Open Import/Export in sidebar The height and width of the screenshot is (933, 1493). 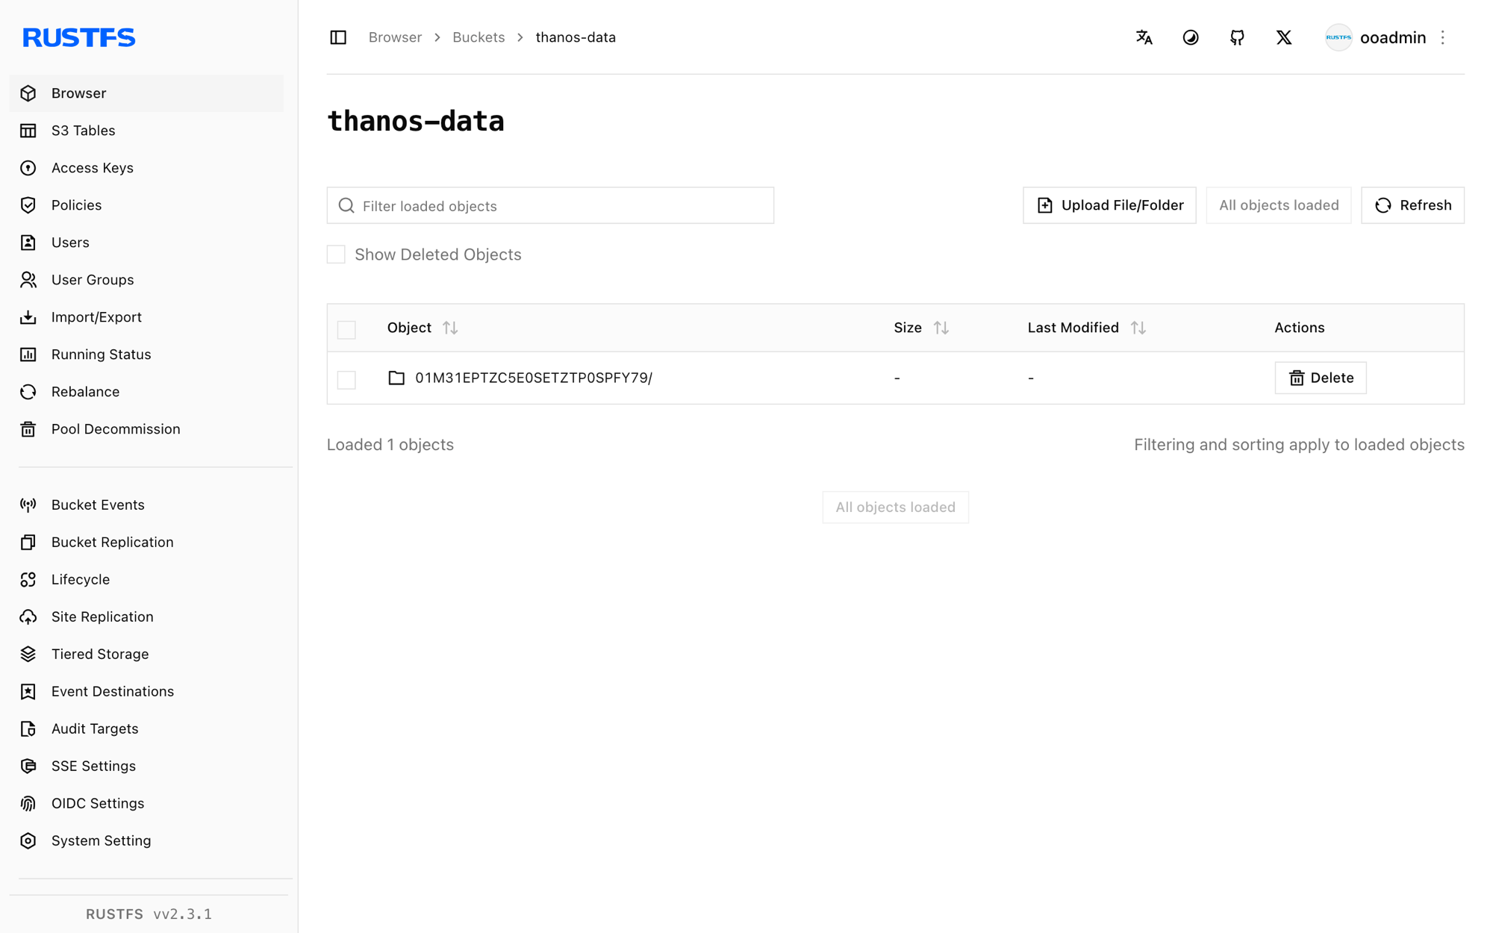[x=146, y=317]
